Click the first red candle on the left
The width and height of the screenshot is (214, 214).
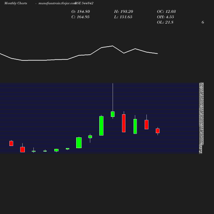pyautogui.click(x=11, y=143)
